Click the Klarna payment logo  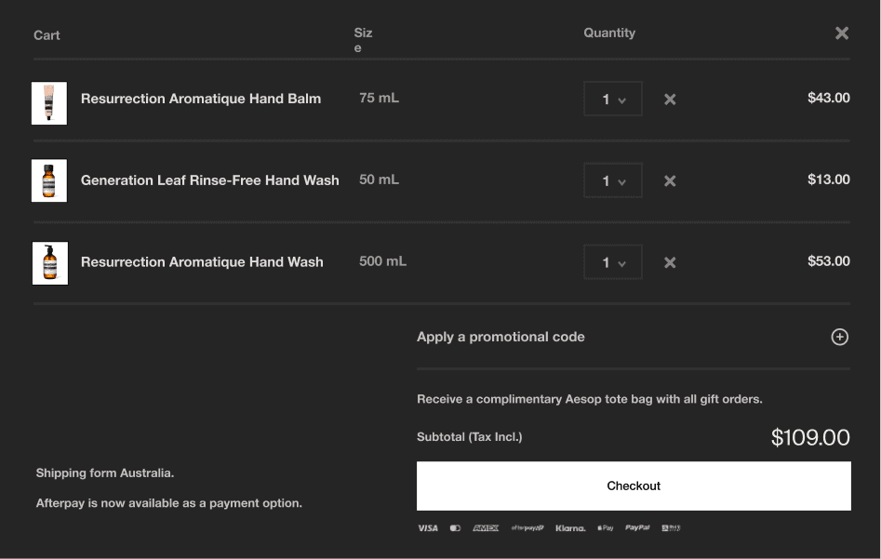[x=570, y=528]
